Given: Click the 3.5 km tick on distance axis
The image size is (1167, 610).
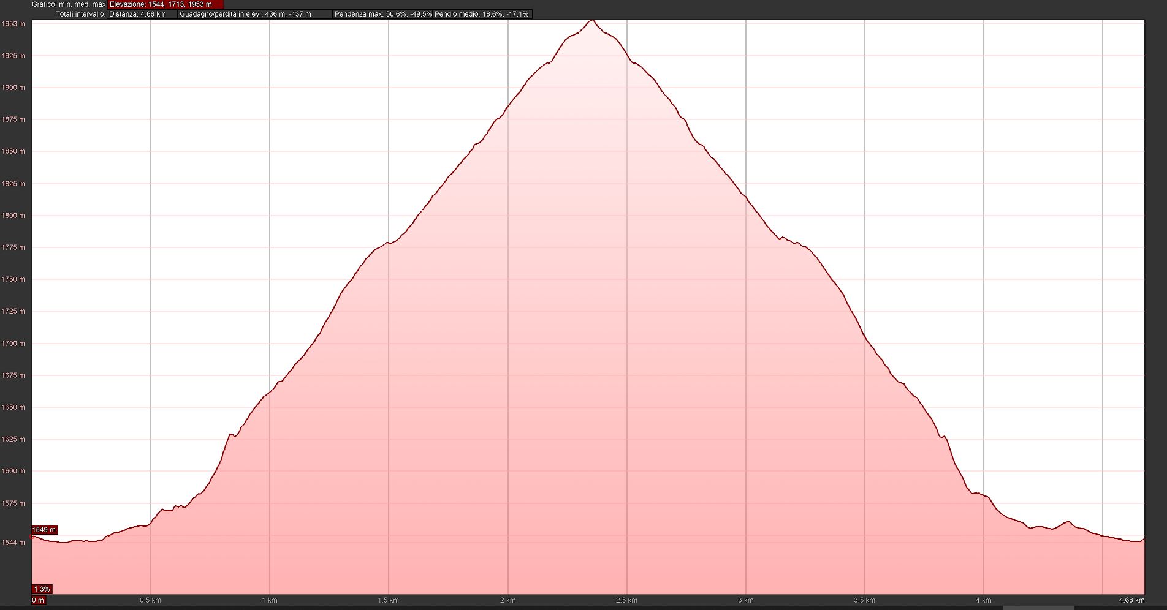Looking at the screenshot, I should [864, 600].
